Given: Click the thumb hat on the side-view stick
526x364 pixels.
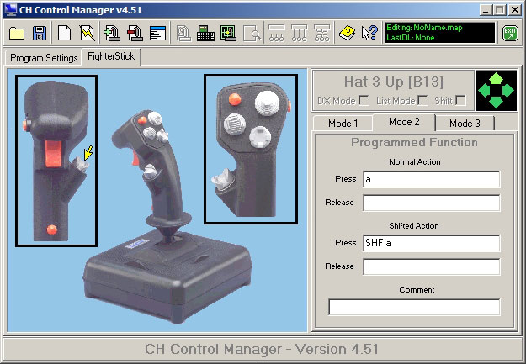Looking at the screenshot, I should pyautogui.click(x=80, y=165).
